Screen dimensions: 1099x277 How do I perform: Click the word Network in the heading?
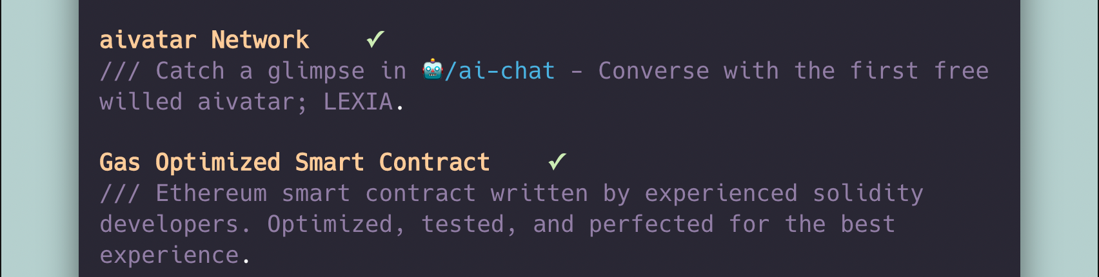coord(260,40)
